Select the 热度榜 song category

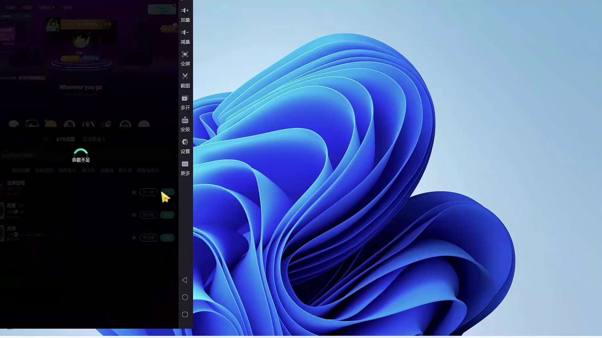[107, 170]
